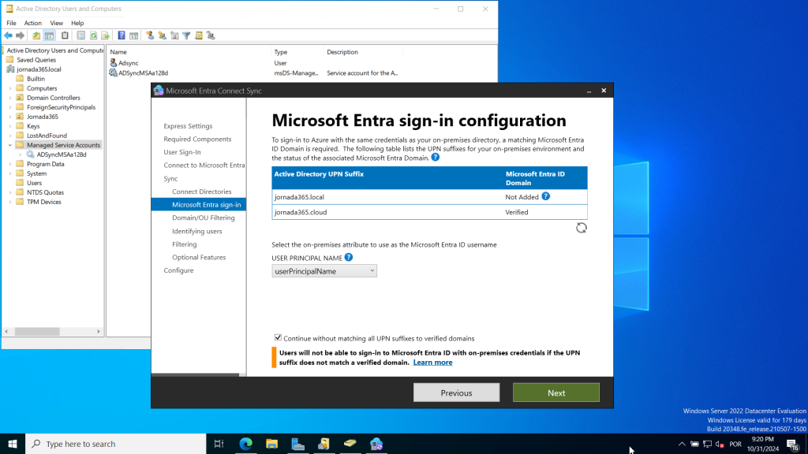The height and width of the screenshot is (454, 808).
Task: Select Optional Features wizard step
Action: [199, 258]
